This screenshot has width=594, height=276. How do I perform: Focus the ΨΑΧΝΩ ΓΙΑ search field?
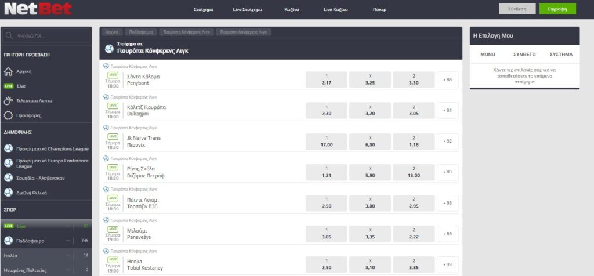click(46, 36)
